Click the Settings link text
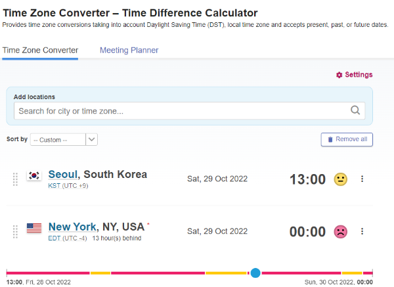 359,75
